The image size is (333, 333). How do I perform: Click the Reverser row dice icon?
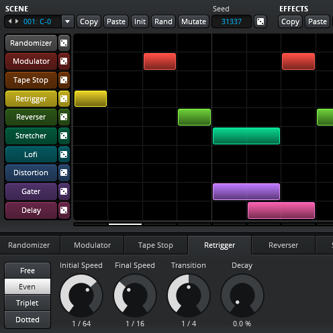point(64,117)
